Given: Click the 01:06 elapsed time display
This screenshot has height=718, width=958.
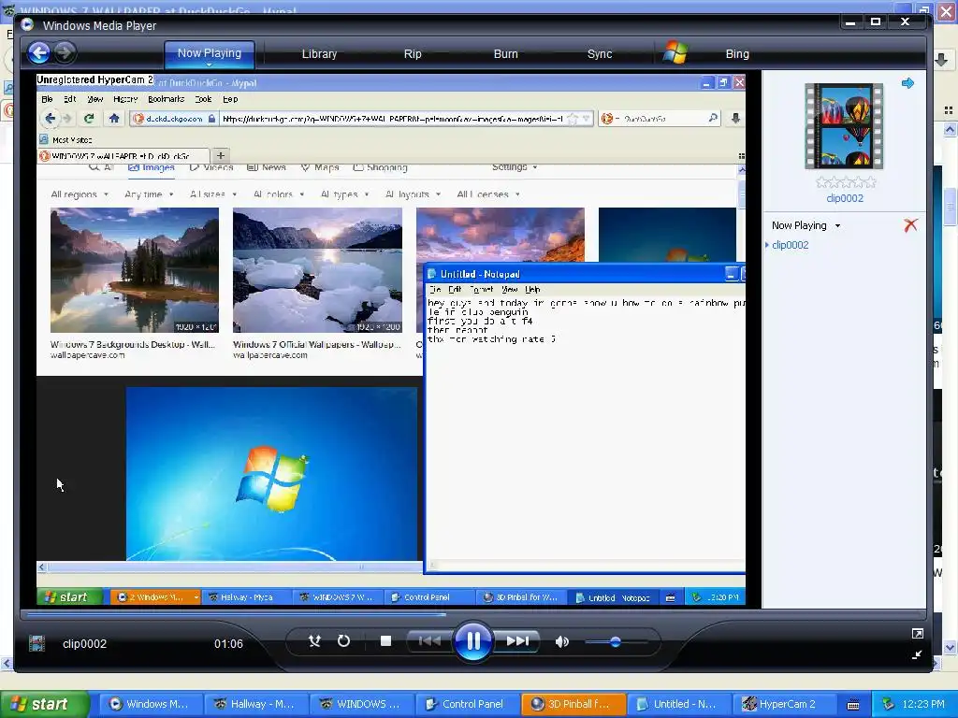Looking at the screenshot, I should click(228, 643).
